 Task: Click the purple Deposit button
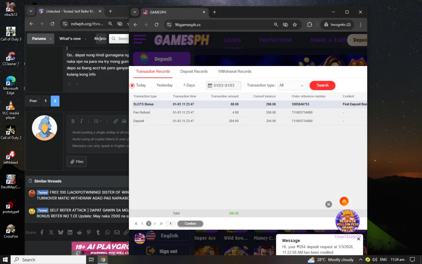click(162, 59)
